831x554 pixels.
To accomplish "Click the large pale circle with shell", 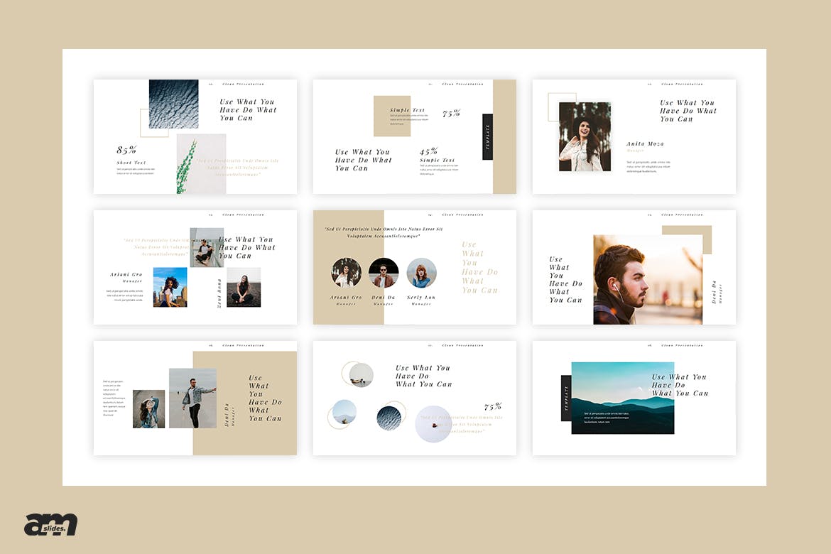I will coord(433,424).
